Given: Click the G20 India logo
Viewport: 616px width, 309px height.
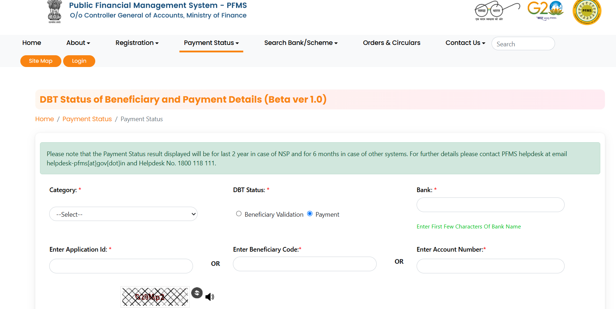Looking at the screenshot, I should tap(545, 10).
